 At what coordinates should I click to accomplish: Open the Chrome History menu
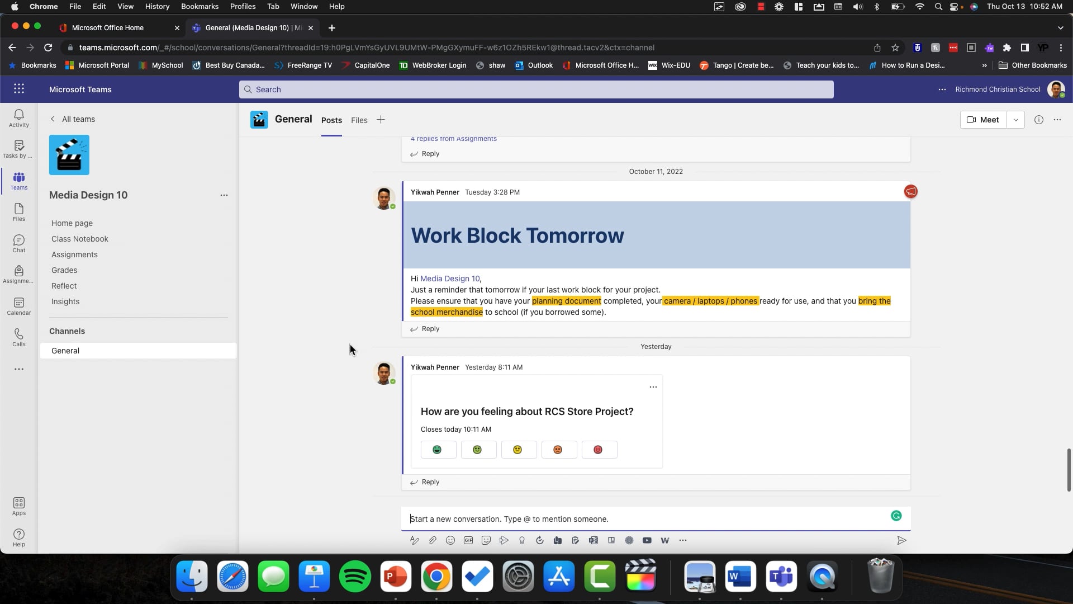(156, 6)
